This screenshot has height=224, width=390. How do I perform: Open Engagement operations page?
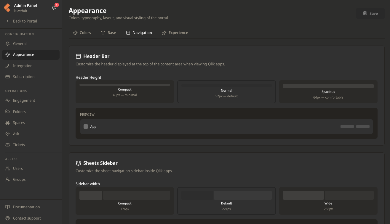coord(31,101)
